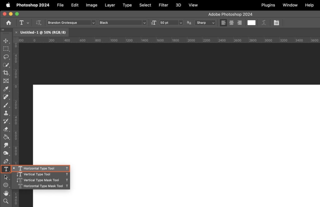Open the anti-aliasing dropdown set to Sharp

pos(205,23)
